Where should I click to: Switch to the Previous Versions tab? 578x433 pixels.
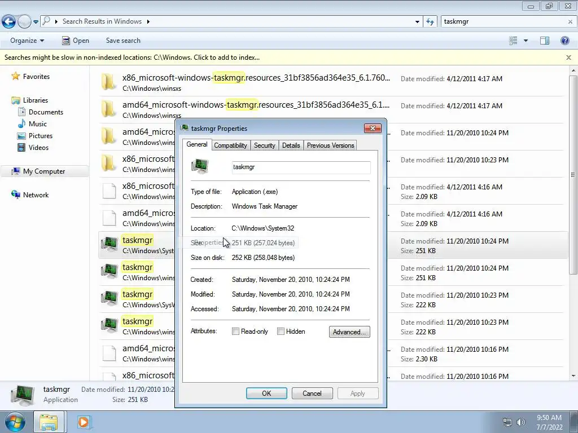330,145
